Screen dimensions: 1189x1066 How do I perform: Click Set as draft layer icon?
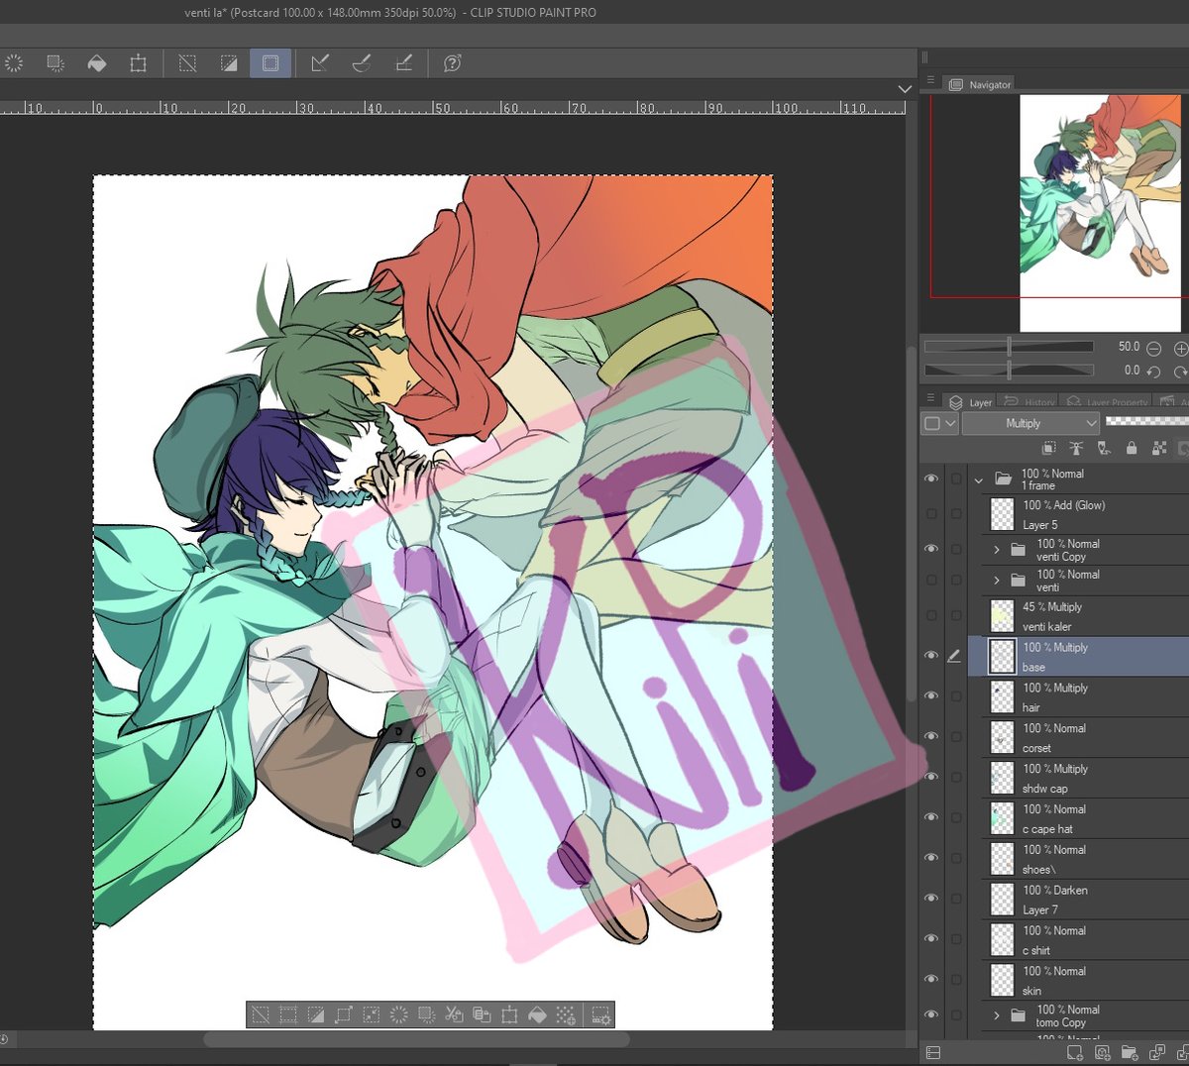(1104, 449)
